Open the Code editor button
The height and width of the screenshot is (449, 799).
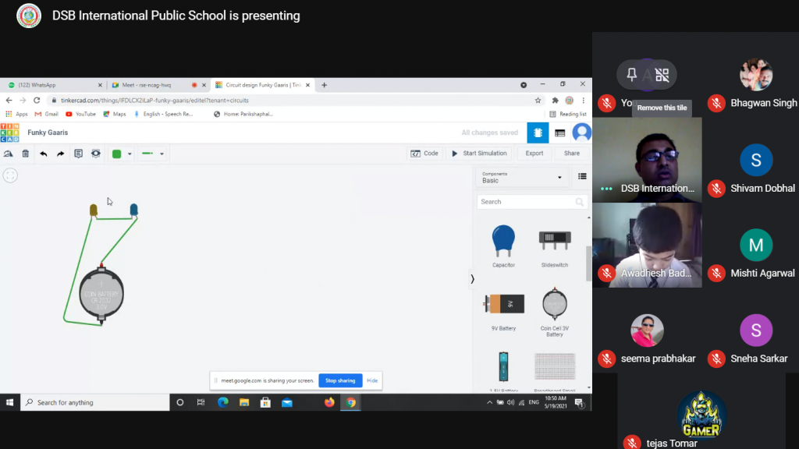pos(424,154)
